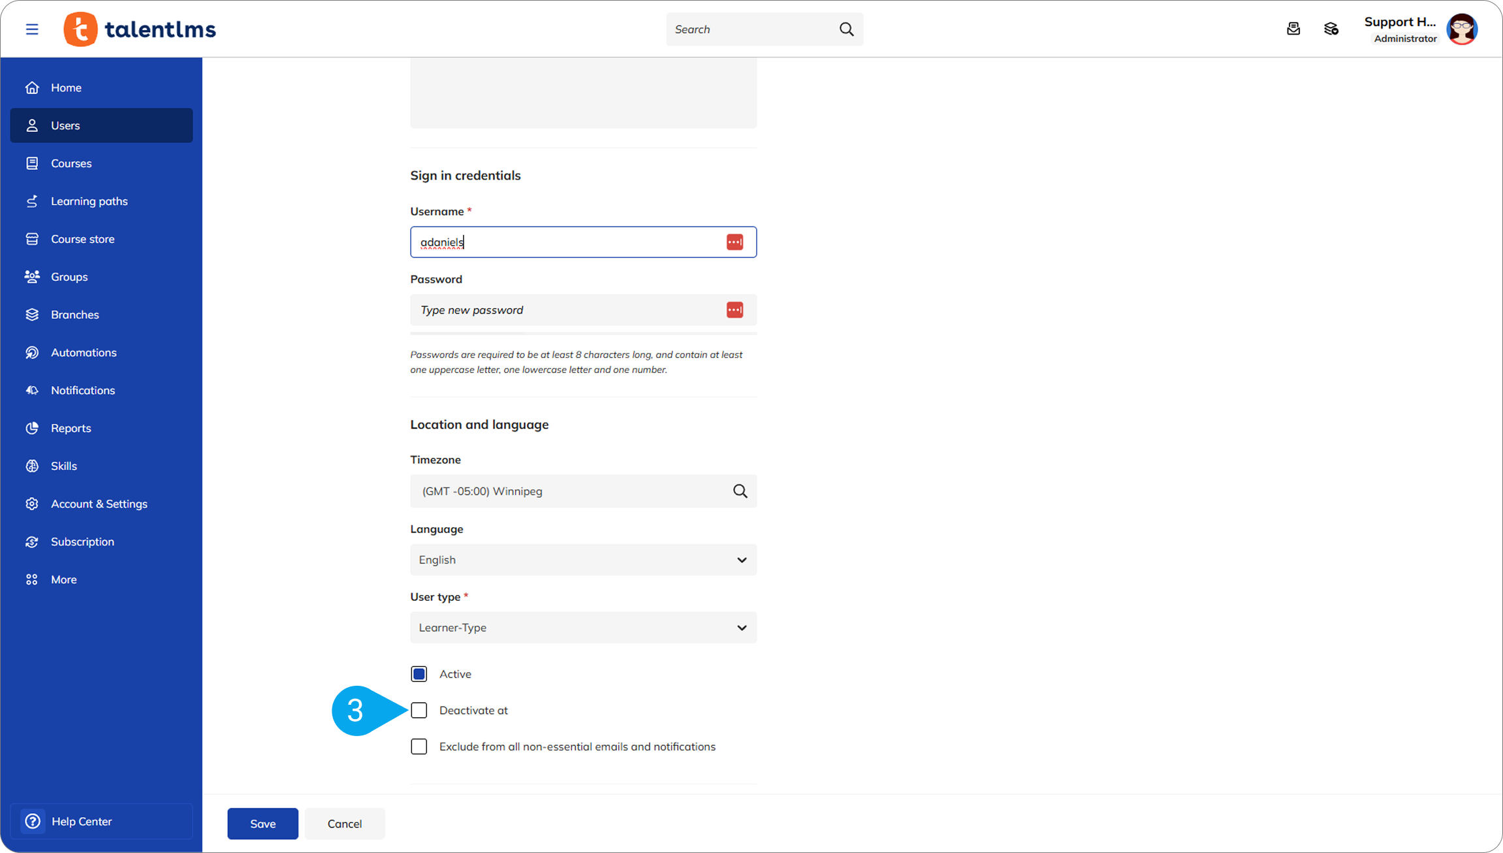Click the password manager icon in Password field

point(735,310)
